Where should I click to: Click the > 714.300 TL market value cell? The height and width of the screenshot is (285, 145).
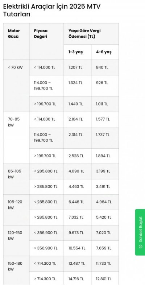(46, 278)
